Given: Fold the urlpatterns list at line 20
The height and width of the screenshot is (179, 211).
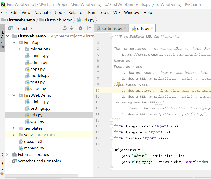Looking at the screenshot, I should click(112, 150).
